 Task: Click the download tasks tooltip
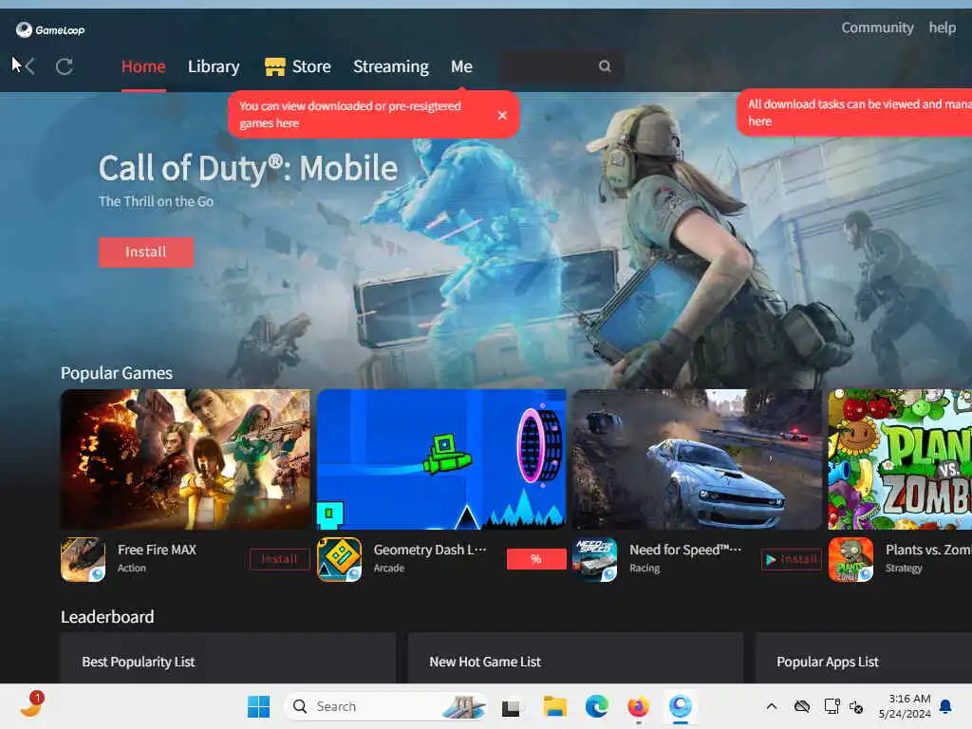(854, 112)
